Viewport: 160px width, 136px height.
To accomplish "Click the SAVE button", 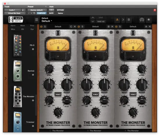I will coord(101,17).
